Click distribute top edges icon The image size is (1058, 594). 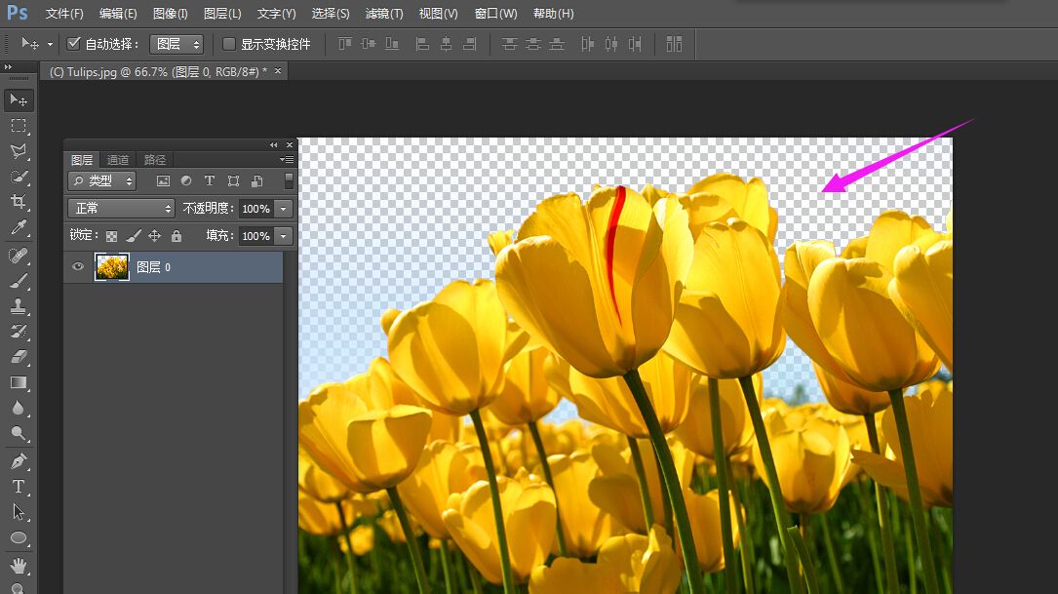tap(509, 44)
